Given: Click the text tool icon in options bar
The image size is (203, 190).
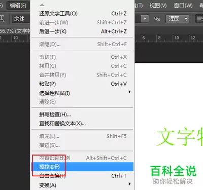Looking at the screenshot, I should pos(2,18).
